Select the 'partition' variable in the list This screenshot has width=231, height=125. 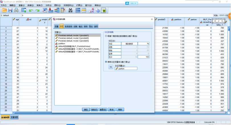(78, 44)
